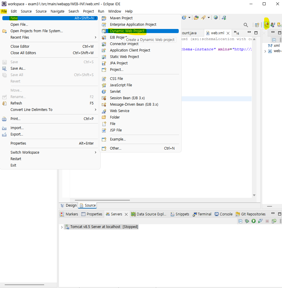
Task: Switch to web.xml editor tab
Action: [x=217, y=33]
